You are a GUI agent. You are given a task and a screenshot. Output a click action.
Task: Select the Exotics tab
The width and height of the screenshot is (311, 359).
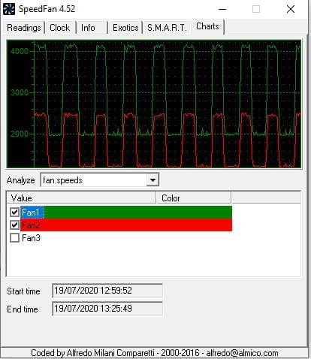pyautogui.click(x=125, y=28)
